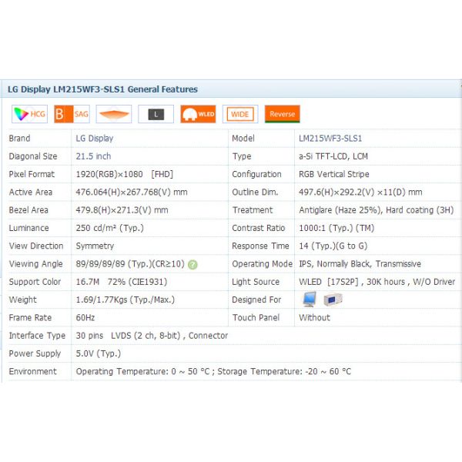
Task: Click the Environment label
Action: [x=32, y=372]
